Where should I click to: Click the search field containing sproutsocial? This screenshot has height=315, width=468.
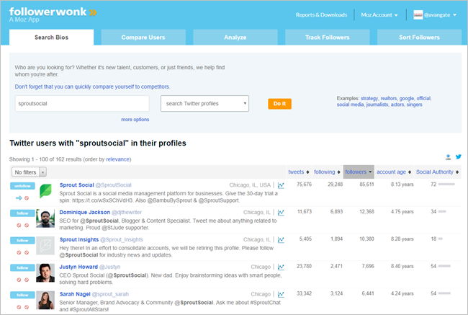[82, 103]
